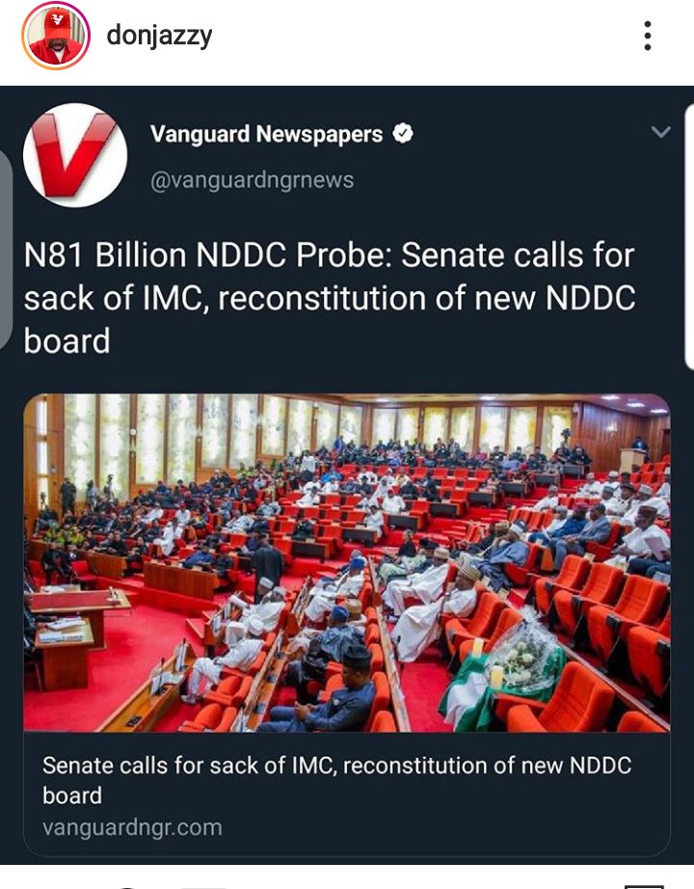Tap the donjazzy username
Viewport: 694px width, 889px height.
tap(159, 37)
